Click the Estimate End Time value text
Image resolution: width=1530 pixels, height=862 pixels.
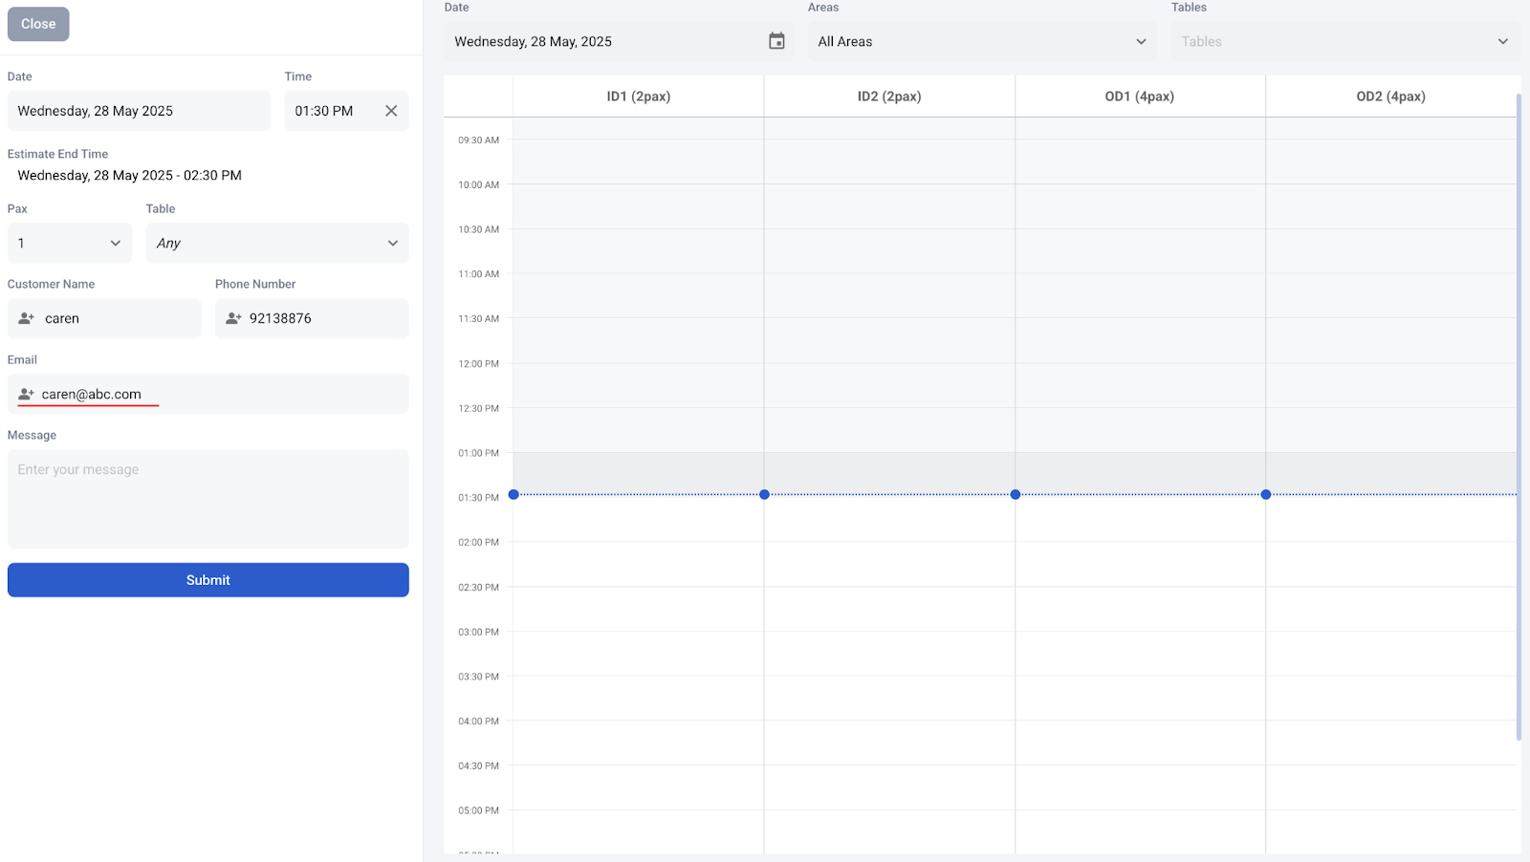[129, 175]
